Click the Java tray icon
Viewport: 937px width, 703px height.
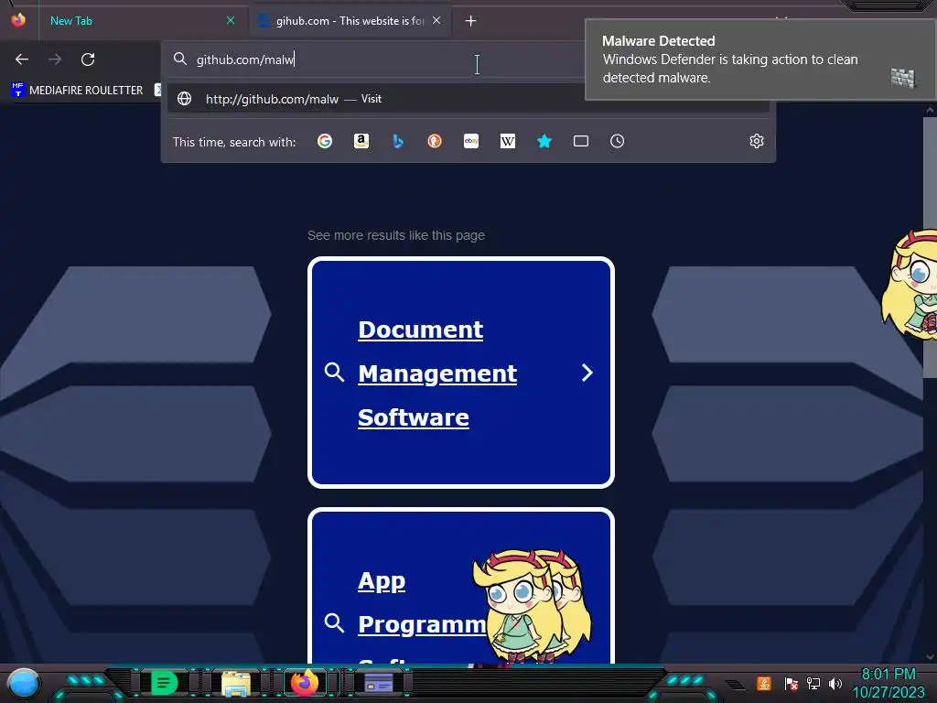coord(764,683)
